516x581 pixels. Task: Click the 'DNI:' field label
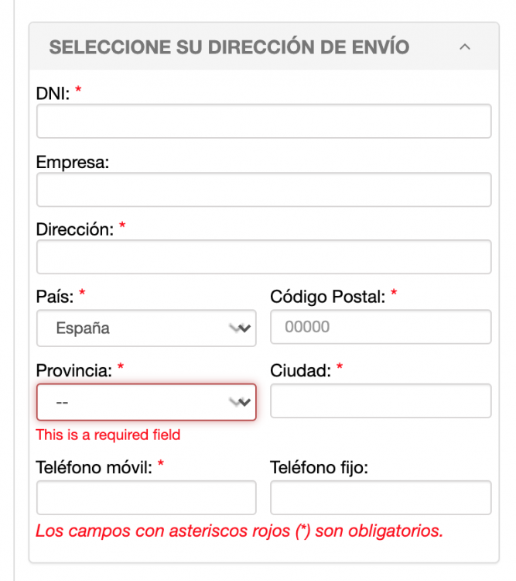pyautogui.click(x=53, y=94)
